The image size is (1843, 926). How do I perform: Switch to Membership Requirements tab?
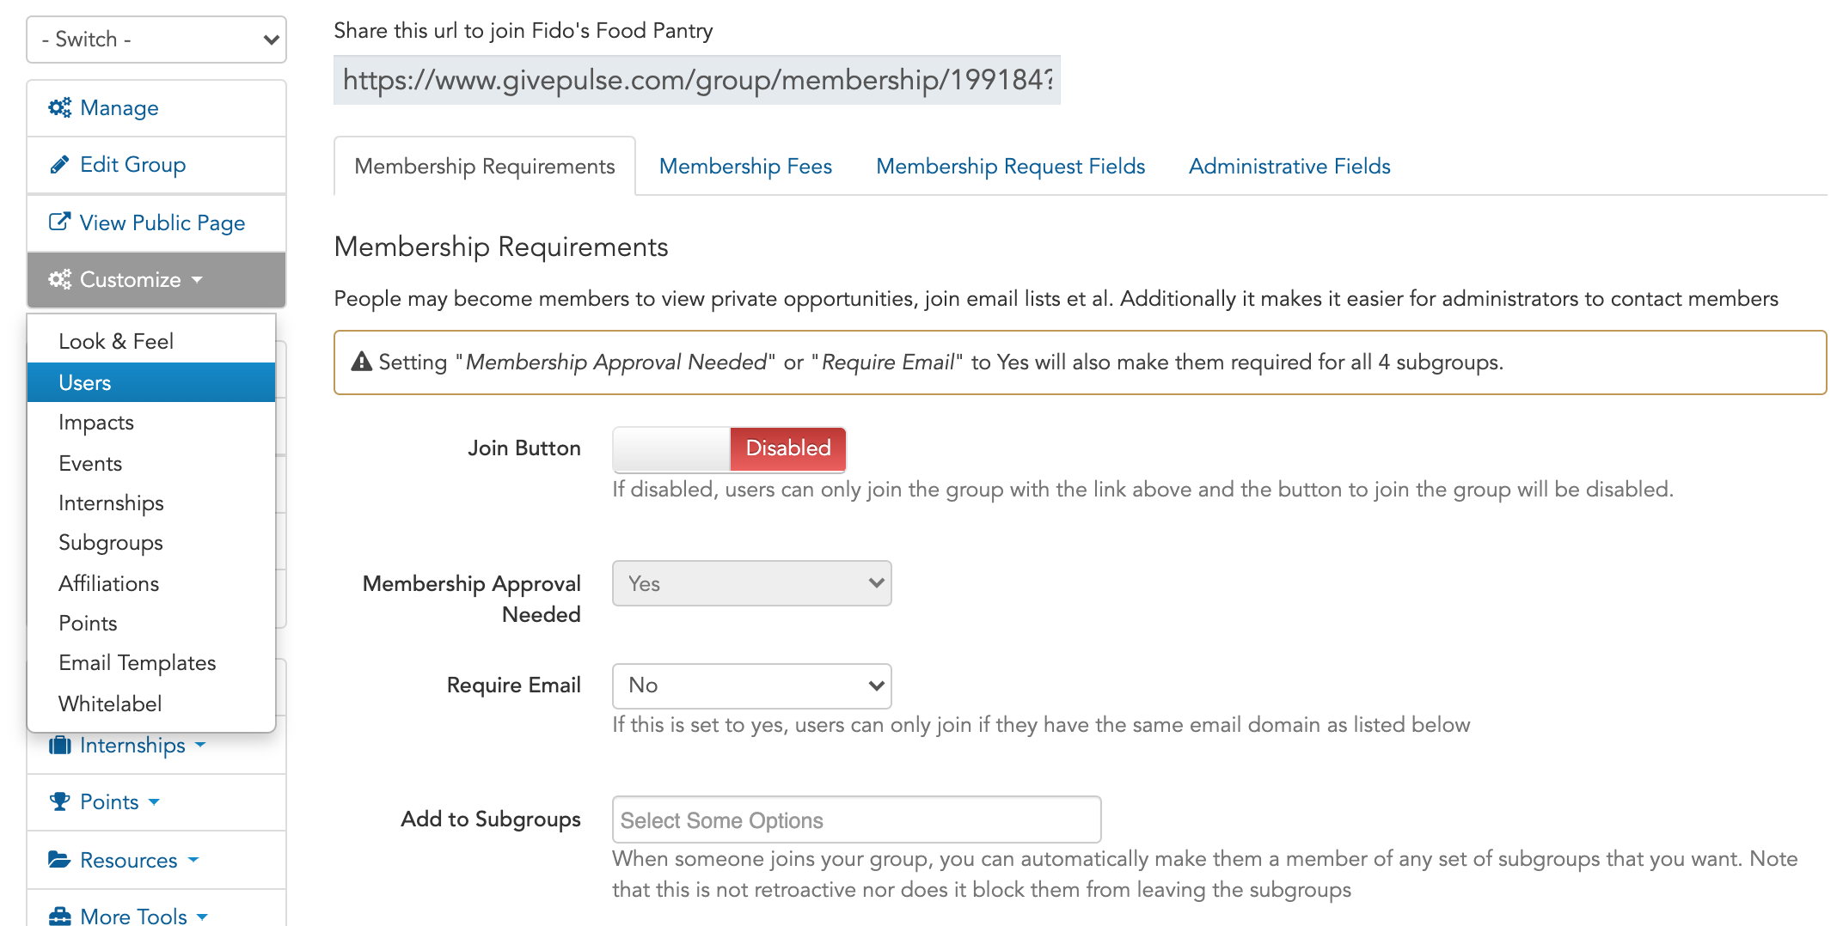485,166
